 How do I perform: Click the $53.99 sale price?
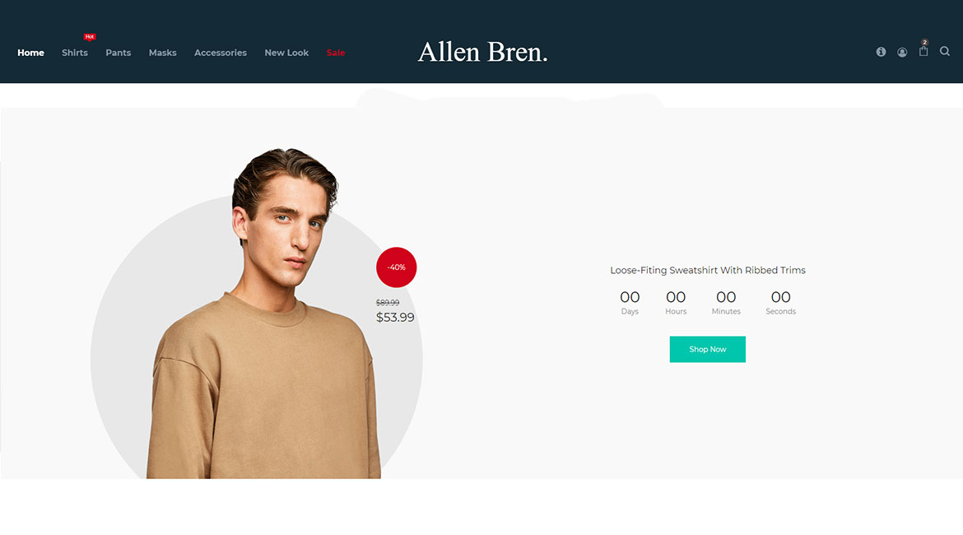pos(395,318)
